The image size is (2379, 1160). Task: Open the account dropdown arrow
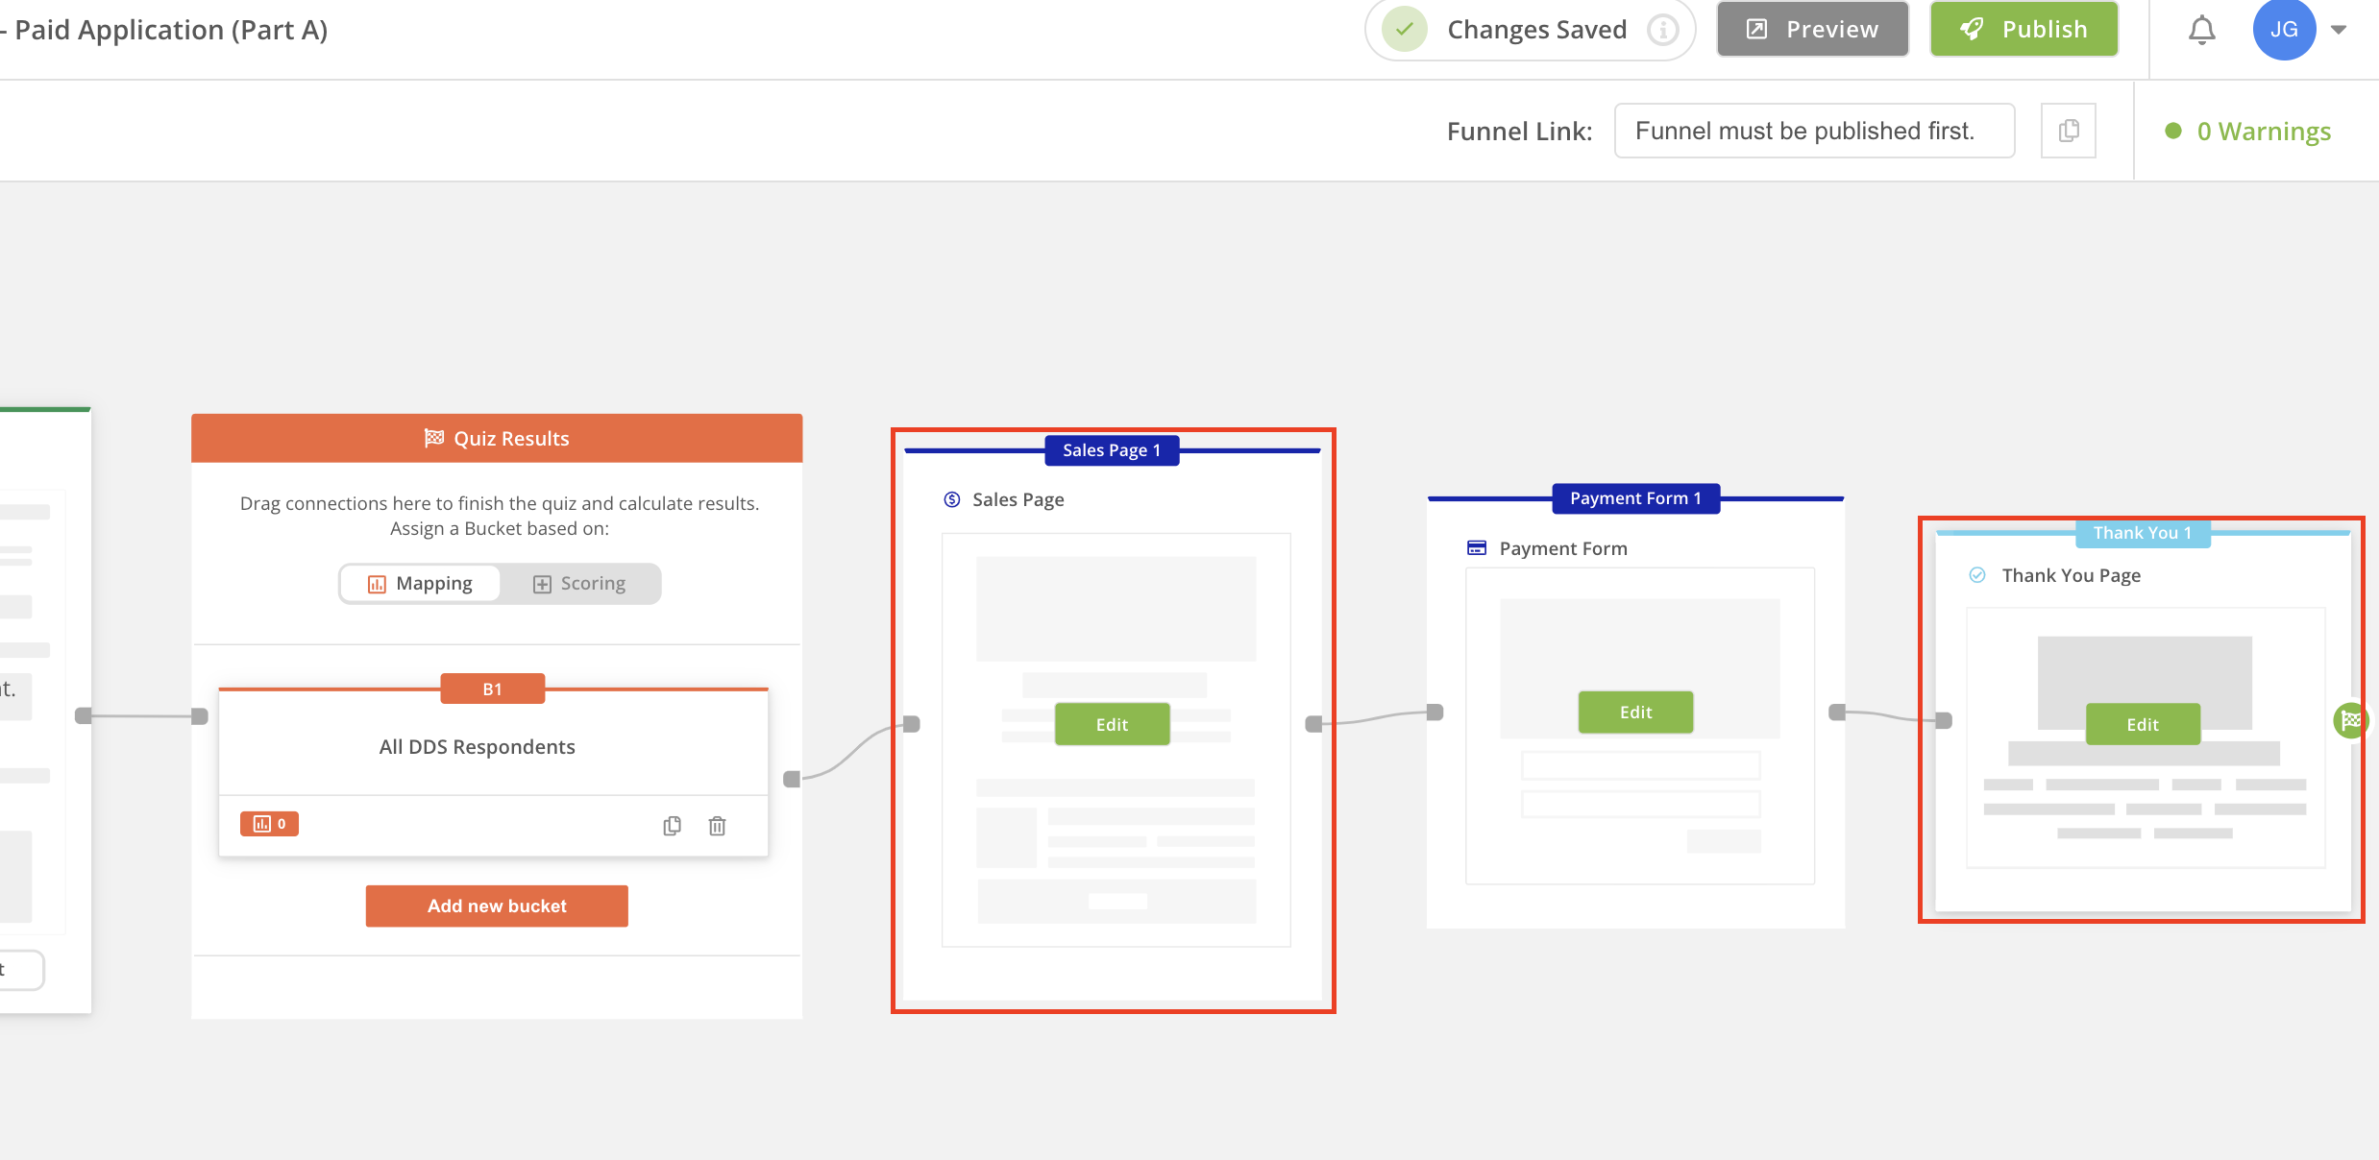[2339, 31]
